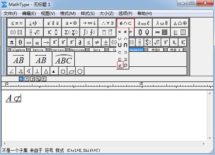215x155 pixels.
Task: Insert the infinity symbol from the small bar
Action: tap(29, 42)
